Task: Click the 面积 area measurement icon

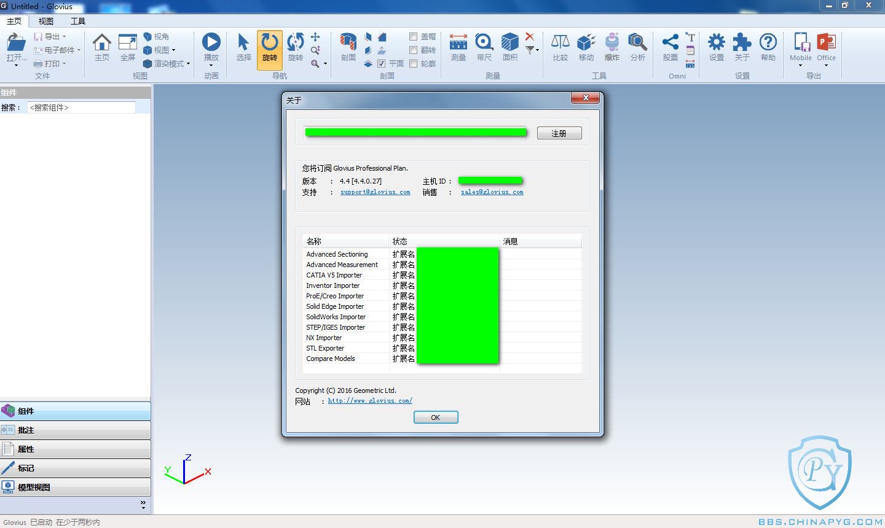Action: [510, 42]
